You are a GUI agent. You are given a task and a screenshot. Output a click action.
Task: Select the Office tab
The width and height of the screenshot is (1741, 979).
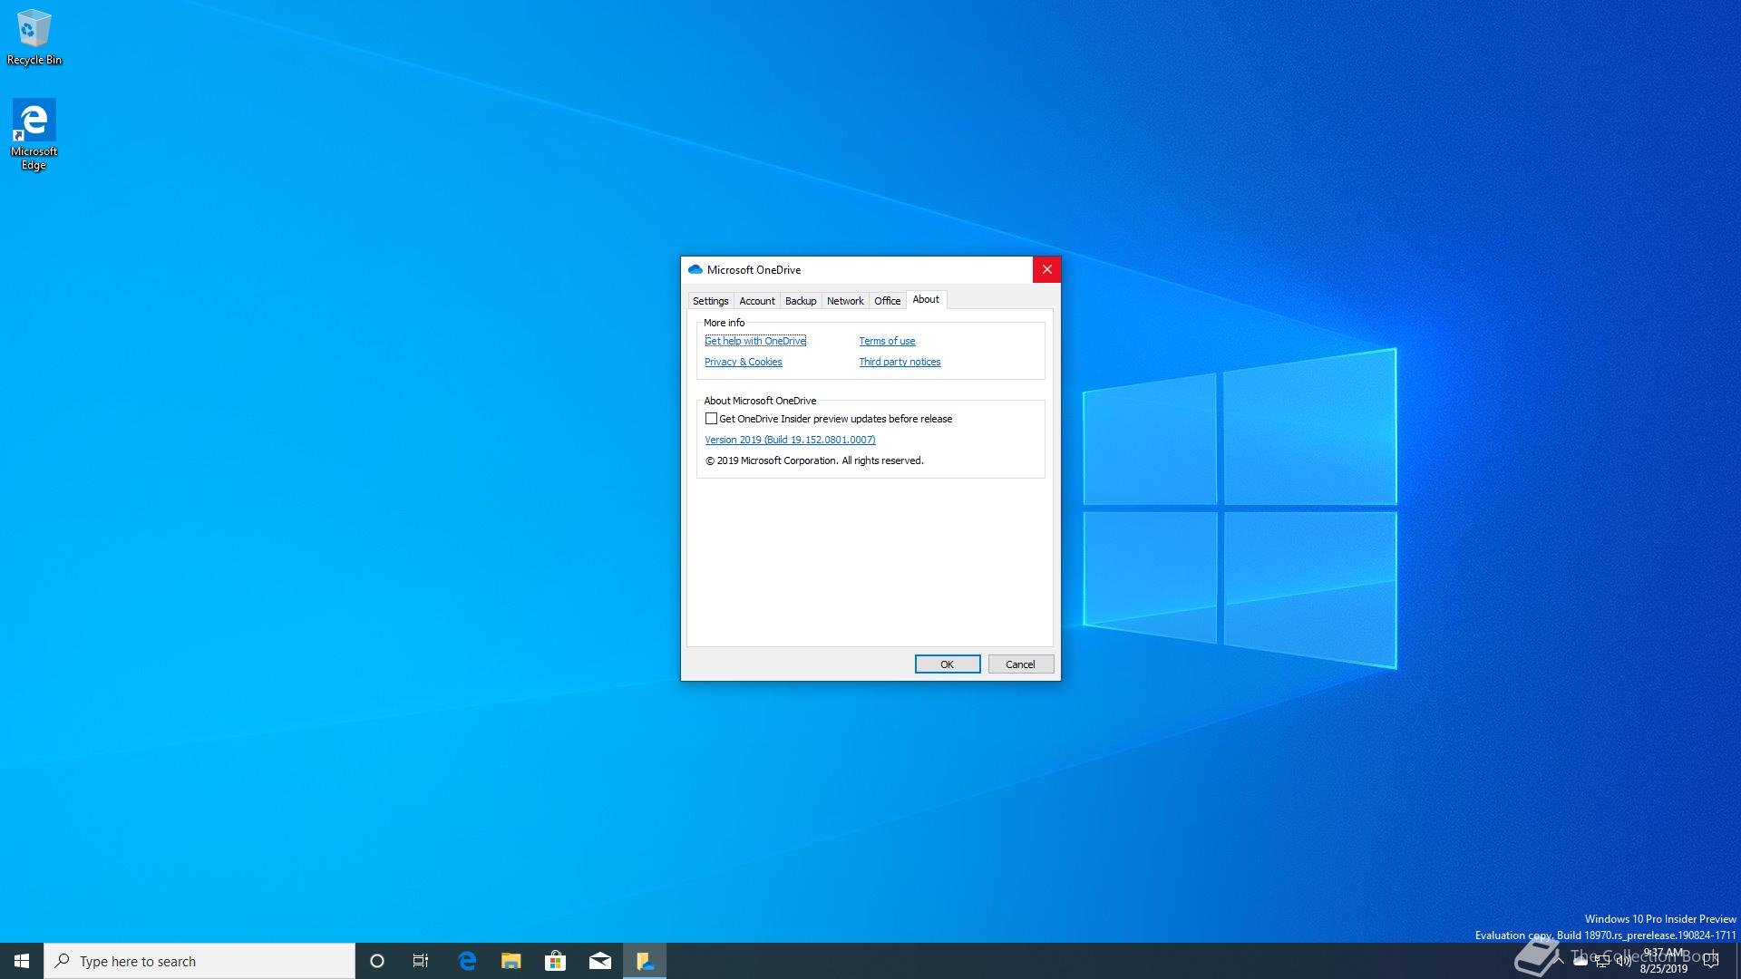pyautogui.click(x=888, y=301)
